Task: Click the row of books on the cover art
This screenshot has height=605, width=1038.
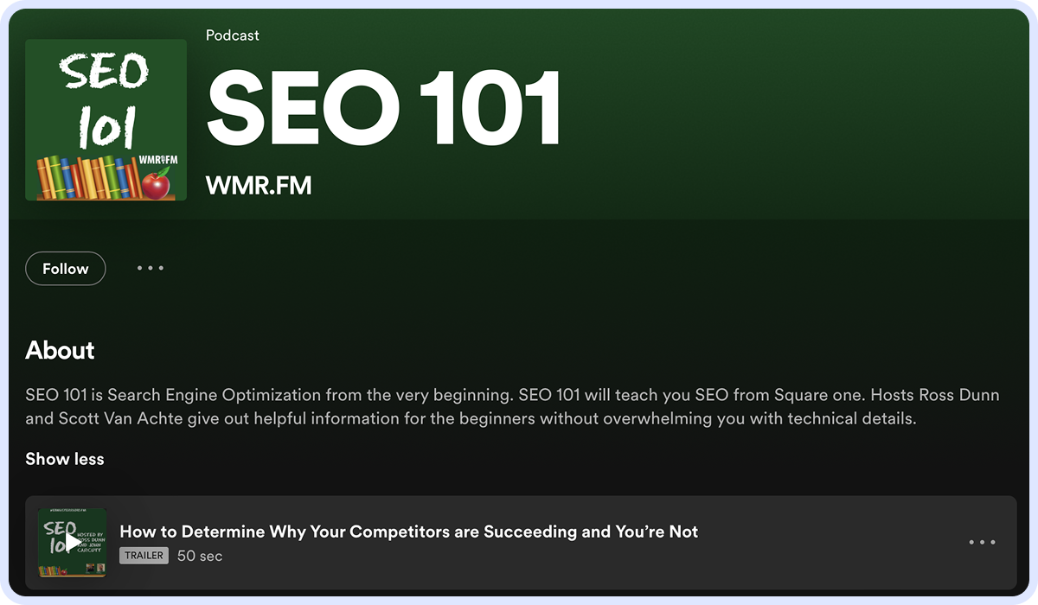Action: [86, 177]
